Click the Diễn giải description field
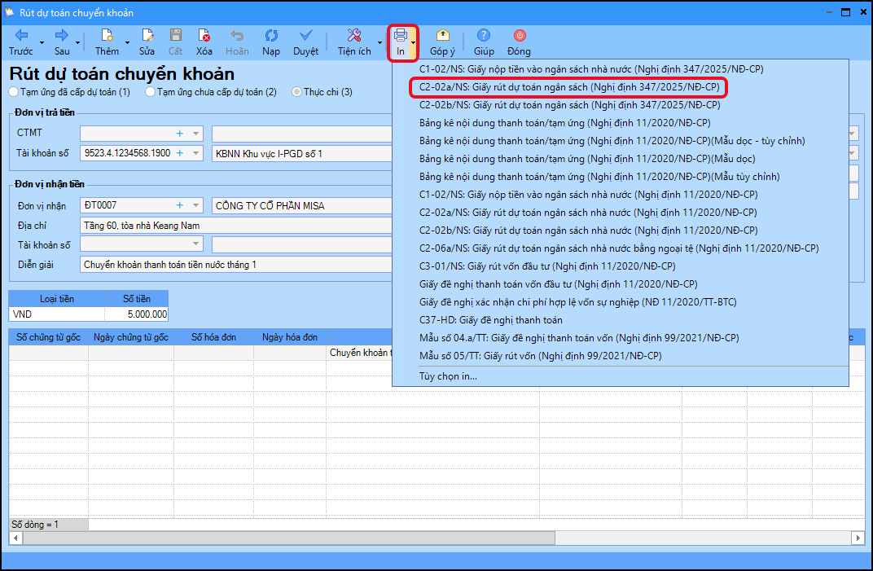Image resolution: width=873 pixels, height=571 pixels. [236, 265]
